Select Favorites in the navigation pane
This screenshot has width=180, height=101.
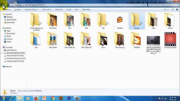(8, 14)
